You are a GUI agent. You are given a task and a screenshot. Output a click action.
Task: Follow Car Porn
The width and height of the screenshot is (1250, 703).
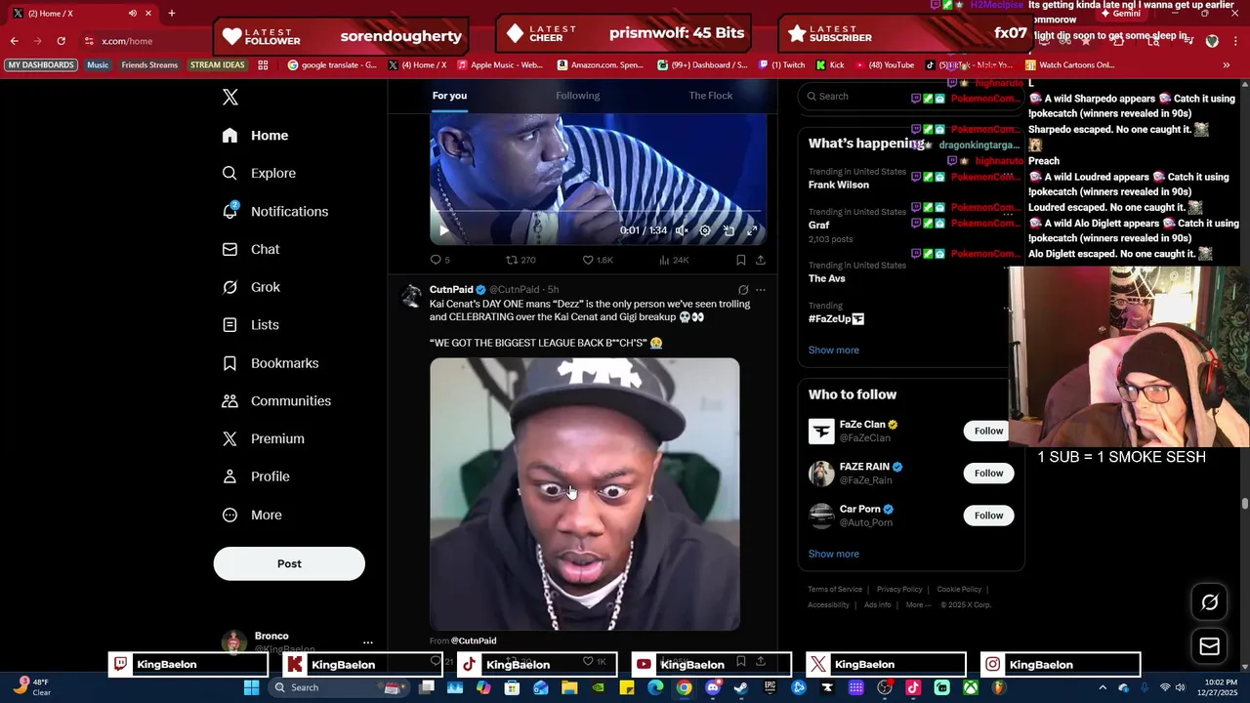click(988, 516)
